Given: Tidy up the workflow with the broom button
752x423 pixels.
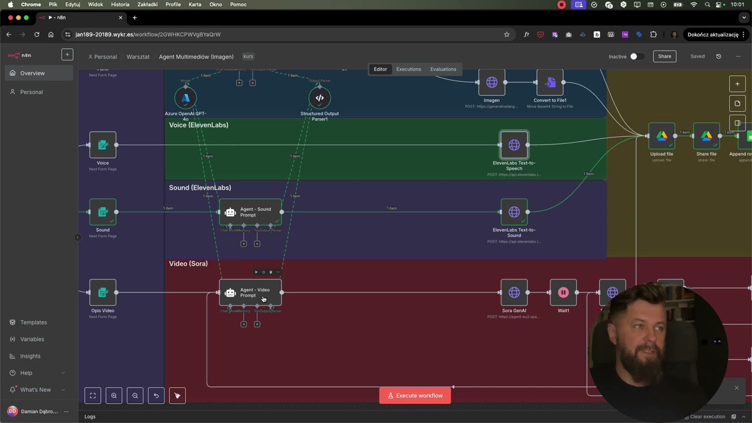Looking at the screenshot, I should point(177,395).
